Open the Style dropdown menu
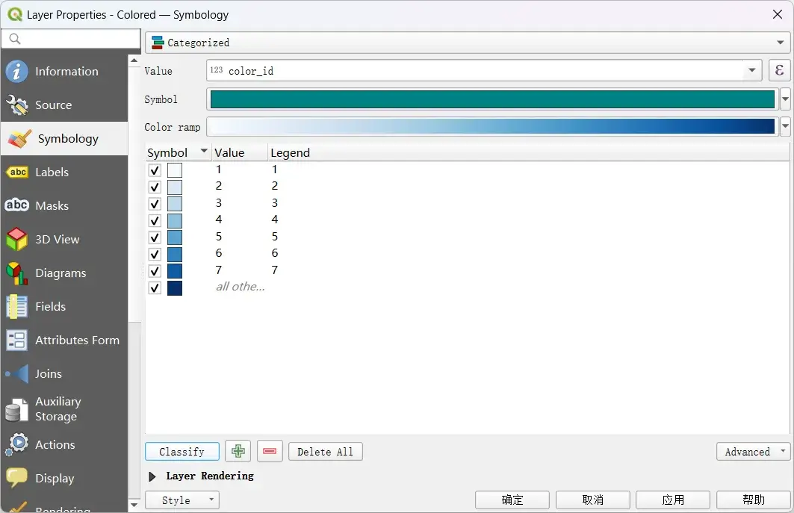The image size is (794, 513). coord(182,500)
